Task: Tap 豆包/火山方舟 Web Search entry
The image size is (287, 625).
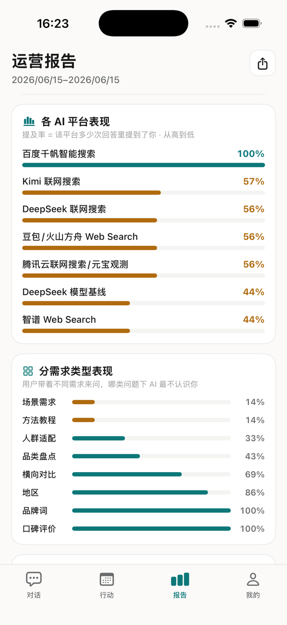Action: (x=143, y=240)
